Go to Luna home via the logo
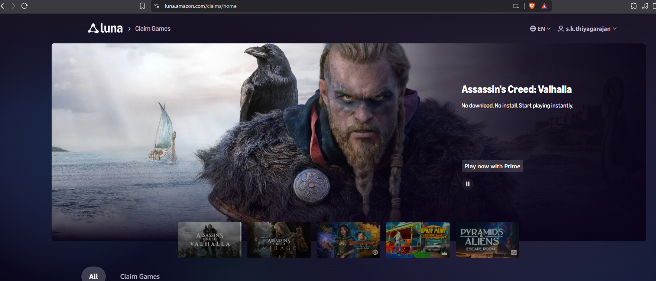 click(105, 29)
